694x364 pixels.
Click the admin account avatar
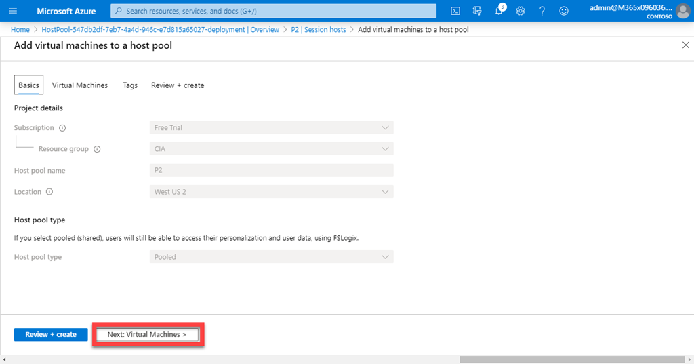coord(682,11)
